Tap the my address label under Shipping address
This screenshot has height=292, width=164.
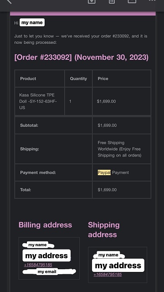click(x=118, y=266)
